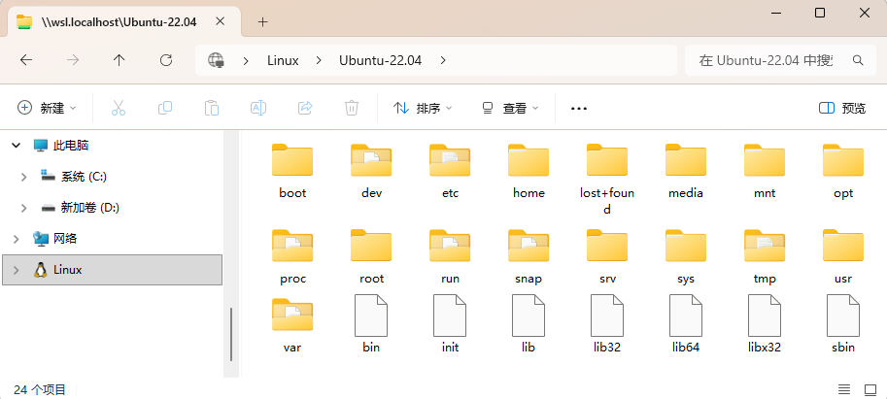Expand the 网络 tree node

coord(16,239)
